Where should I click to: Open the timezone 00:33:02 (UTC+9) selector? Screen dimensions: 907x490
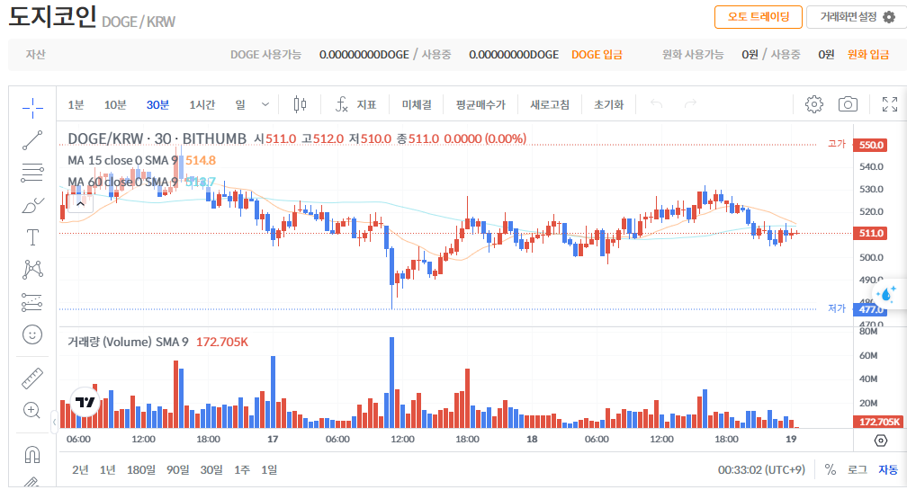tap(761, 470)
